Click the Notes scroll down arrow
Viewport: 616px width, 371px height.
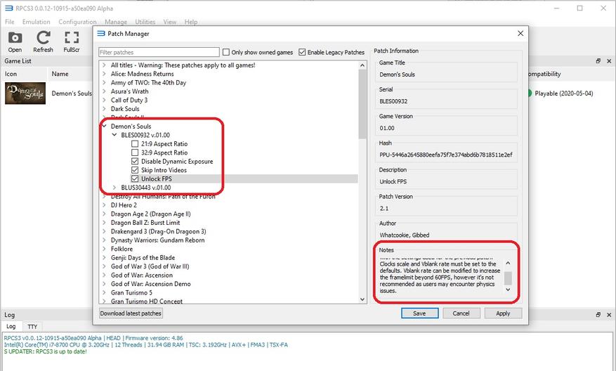[508, 289]
